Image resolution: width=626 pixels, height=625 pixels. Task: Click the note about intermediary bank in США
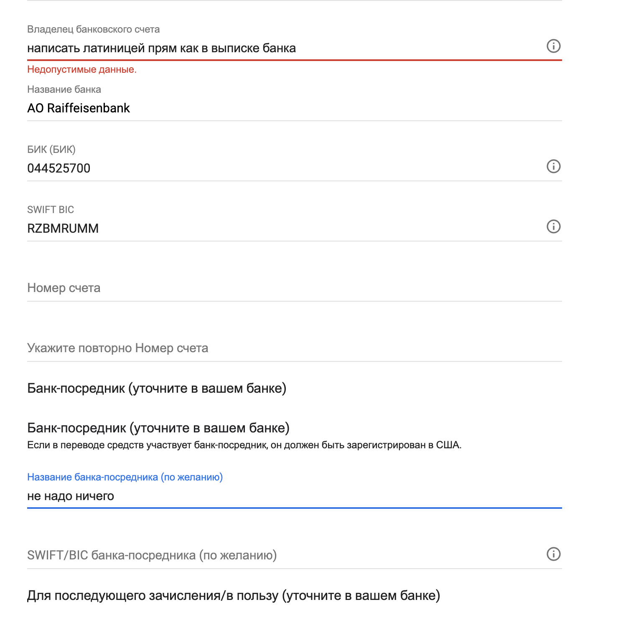pos(244,445)
